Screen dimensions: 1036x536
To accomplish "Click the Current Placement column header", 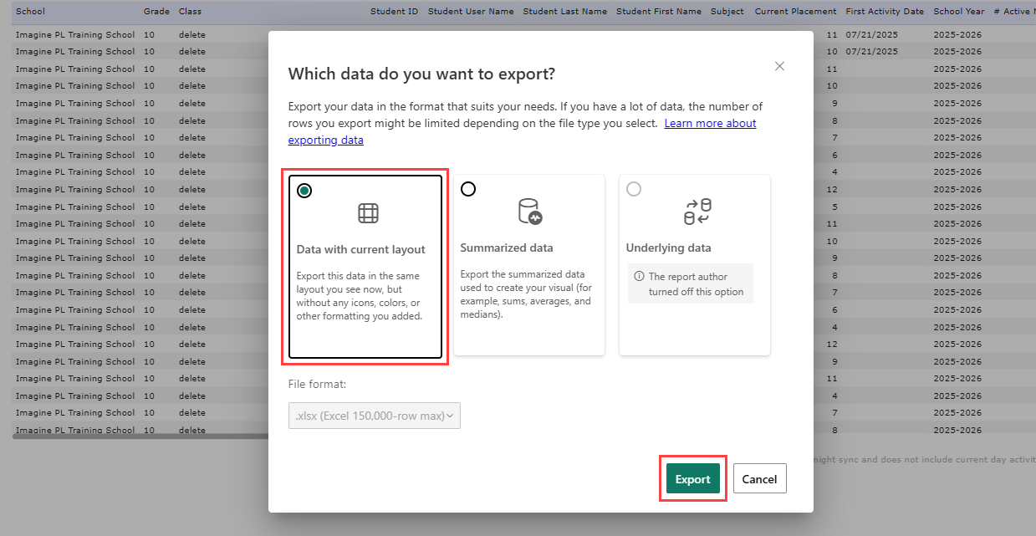I will coord(795,12).
